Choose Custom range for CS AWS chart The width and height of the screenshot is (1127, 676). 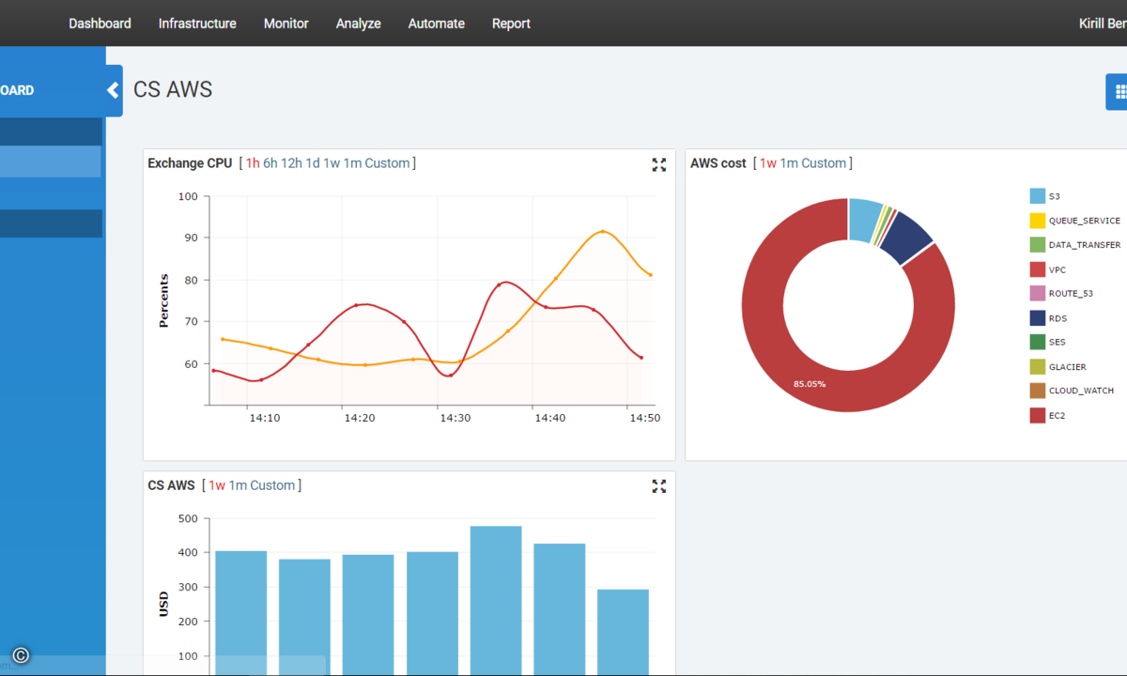(x=272, y=485)
